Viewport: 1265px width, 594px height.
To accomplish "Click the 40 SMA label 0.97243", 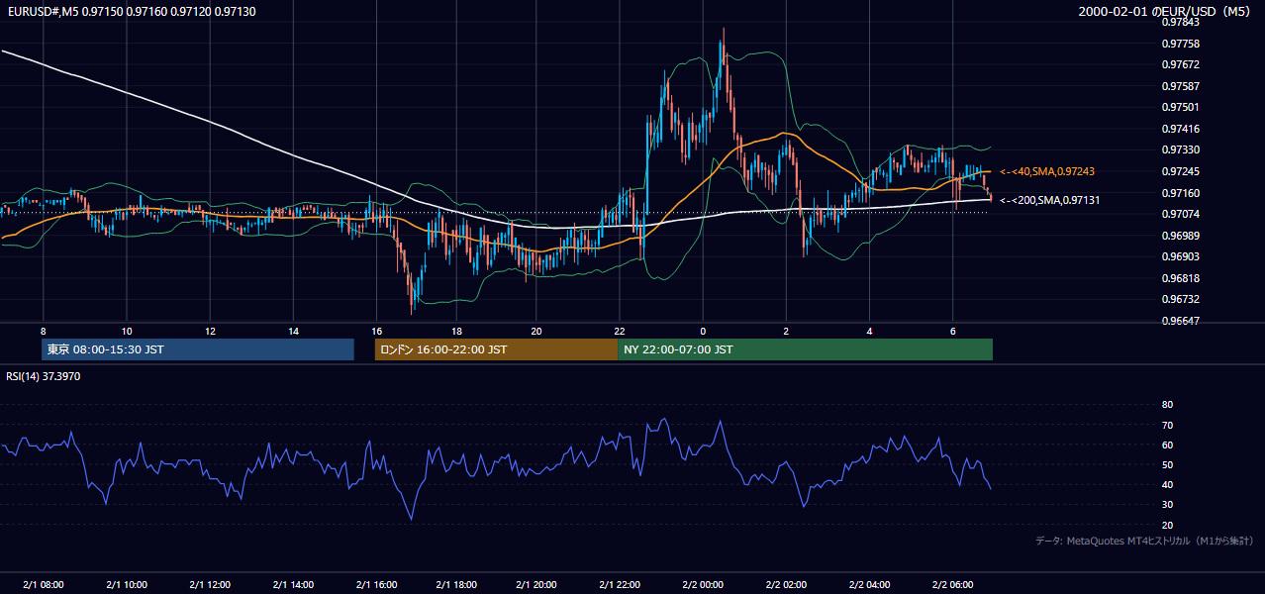I will point(1047,171).
